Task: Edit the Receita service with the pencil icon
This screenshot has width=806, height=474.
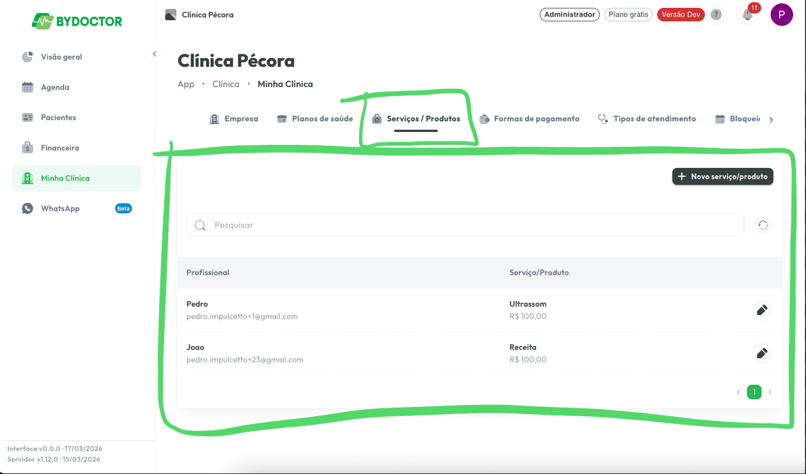Action: 762,353
